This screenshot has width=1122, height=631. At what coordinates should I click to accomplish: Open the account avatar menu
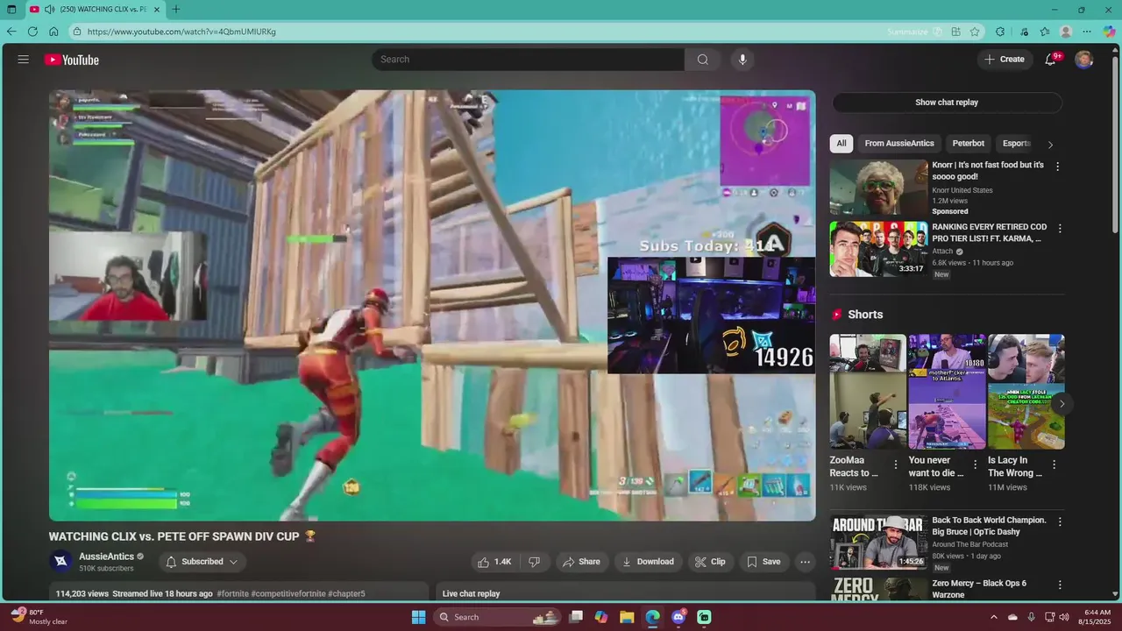(x=1084, y=60)
